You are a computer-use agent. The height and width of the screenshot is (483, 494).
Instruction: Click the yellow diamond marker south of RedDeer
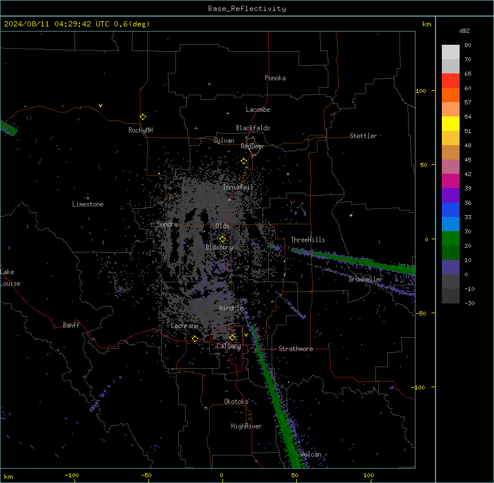coord(244,161)
